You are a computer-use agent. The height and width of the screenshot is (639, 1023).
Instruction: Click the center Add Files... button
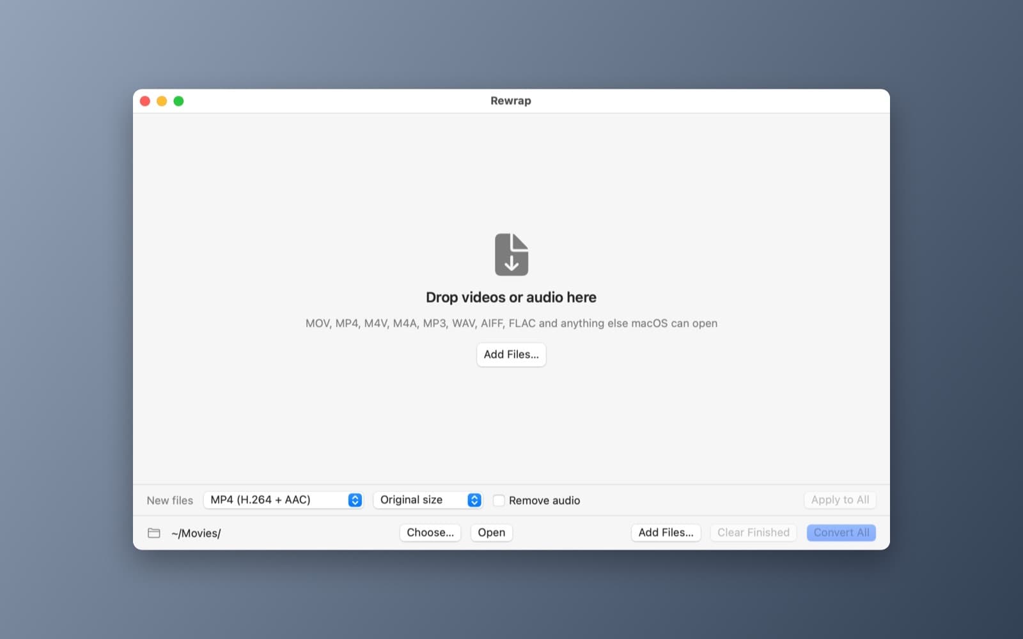[511, 355]
